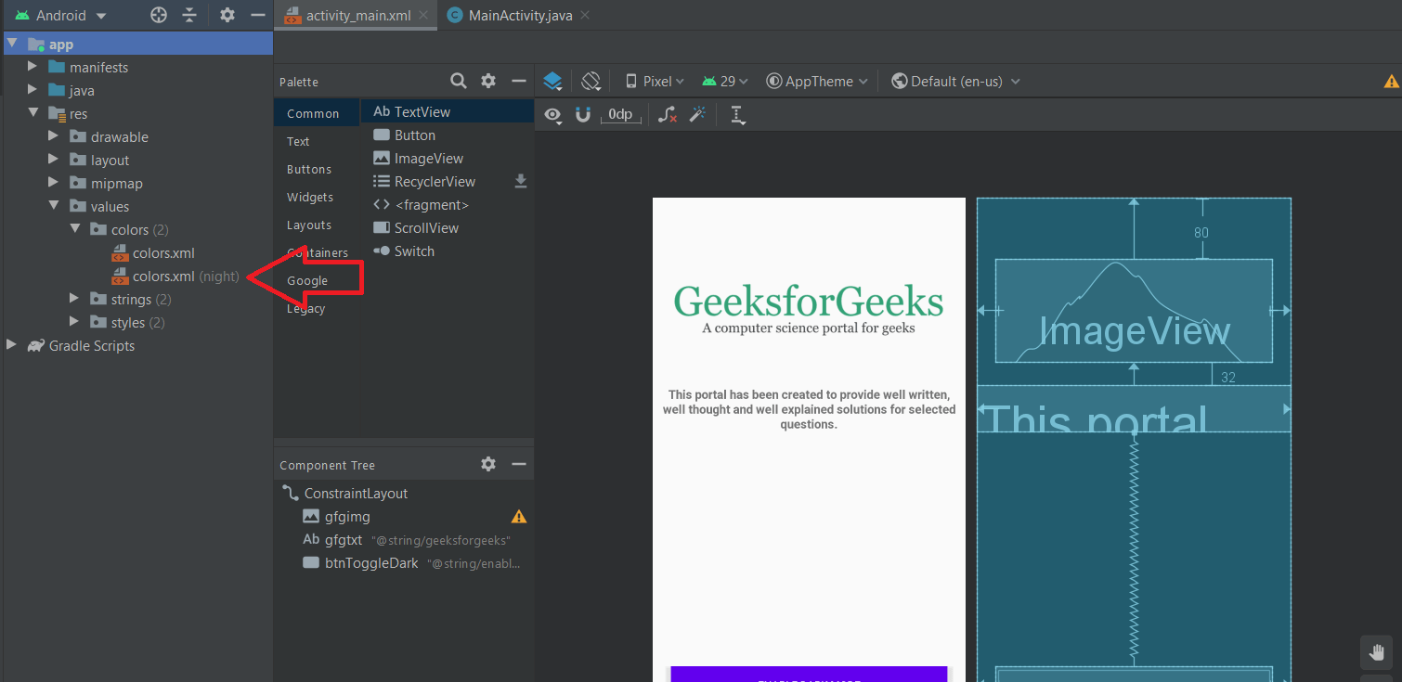Image resolution: width=1402 pixels, height=682 pixels.
Task: Click the Palette search magnifier icon
Action: tap(459, 82)
